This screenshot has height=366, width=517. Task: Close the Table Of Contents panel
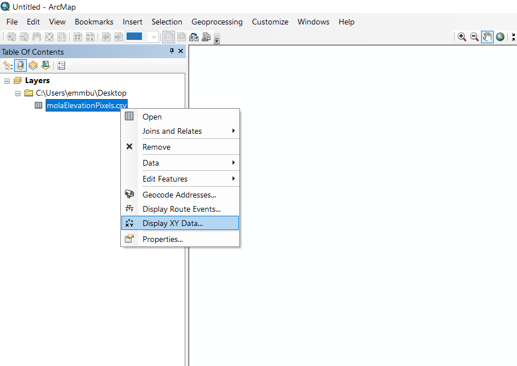(181, 51)
